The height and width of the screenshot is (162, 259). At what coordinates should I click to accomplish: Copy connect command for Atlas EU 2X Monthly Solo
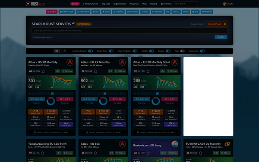tap(156, 133)
